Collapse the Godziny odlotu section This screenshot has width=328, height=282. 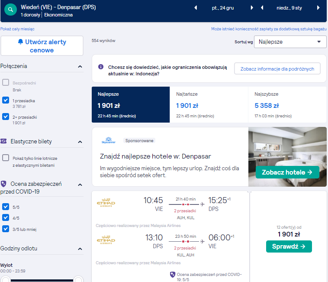pyautogui.click(x=80, y=249)
